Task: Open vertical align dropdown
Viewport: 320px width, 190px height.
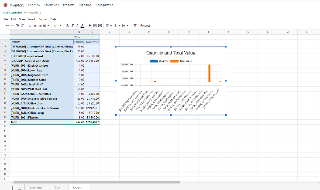Action: pyautogui.click(x=117, y=26)
